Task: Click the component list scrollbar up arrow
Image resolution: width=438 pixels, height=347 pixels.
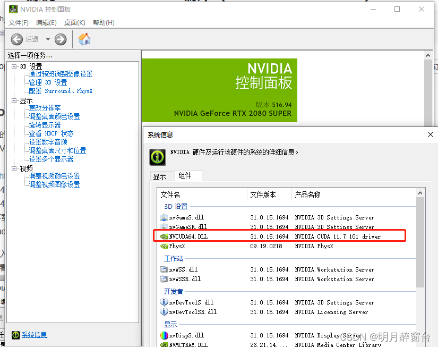Action: 420,193
